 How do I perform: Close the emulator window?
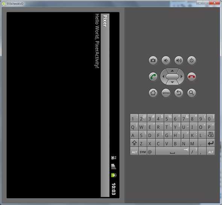(x=214, y=3)
